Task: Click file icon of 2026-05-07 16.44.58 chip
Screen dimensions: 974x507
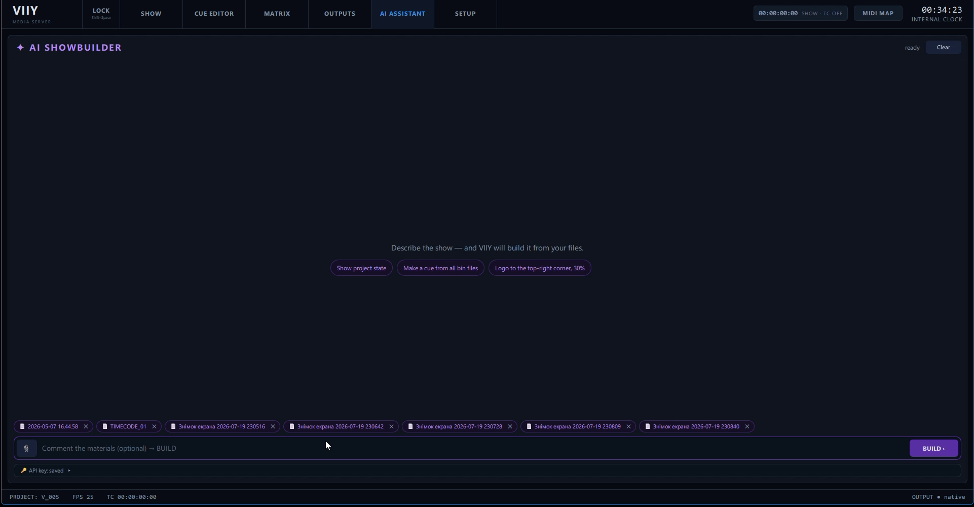Action: pyautogui.click(x=22, y=427)
